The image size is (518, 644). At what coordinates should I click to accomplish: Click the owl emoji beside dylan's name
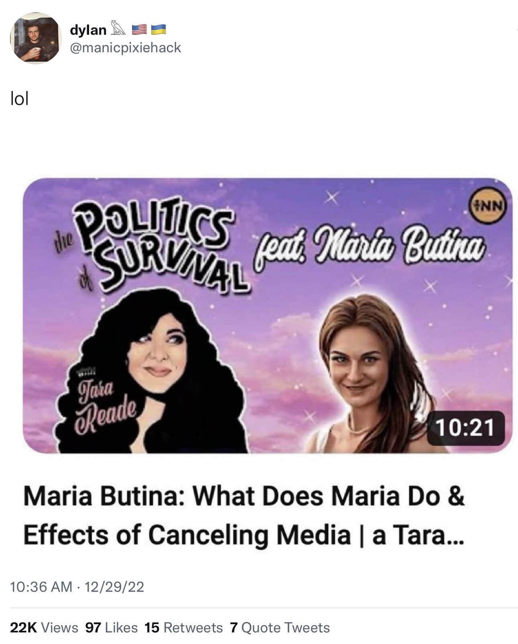click(118, 29)
